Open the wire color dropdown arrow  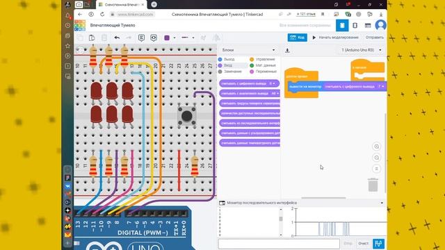pos(175,37)
